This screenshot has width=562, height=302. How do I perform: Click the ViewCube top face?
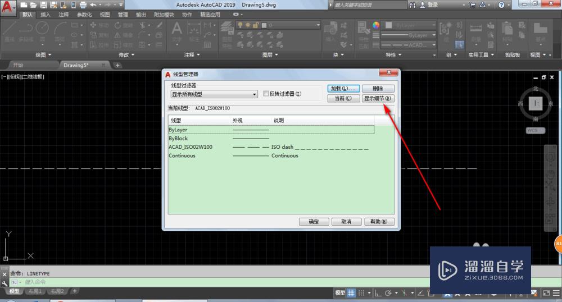click(536, 103)
